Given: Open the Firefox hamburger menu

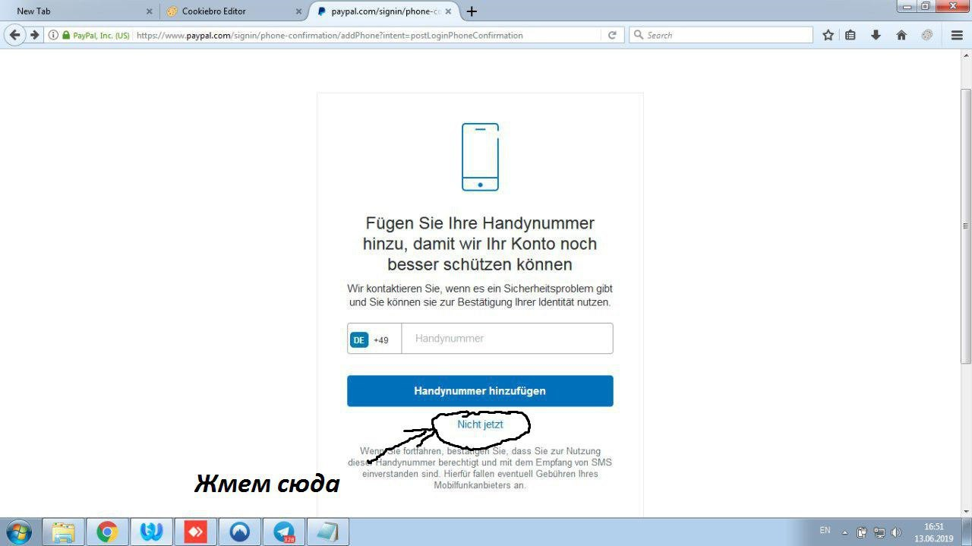Looking at the screenshot, I should 957,35.
